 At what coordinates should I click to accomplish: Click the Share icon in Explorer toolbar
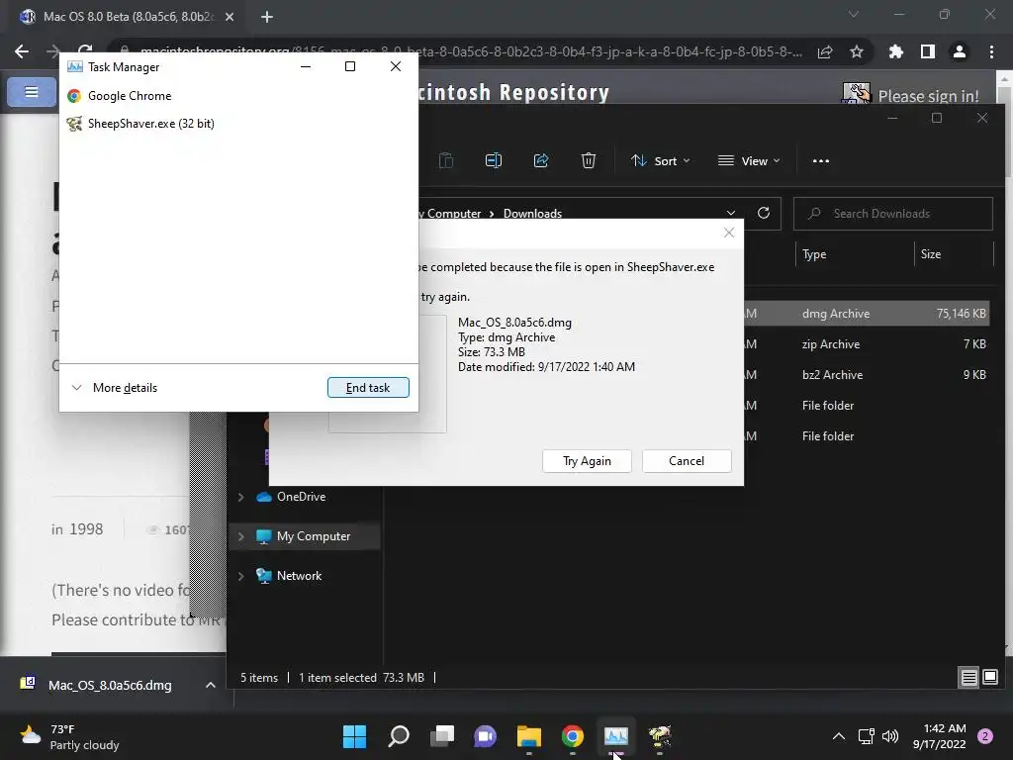541,161
